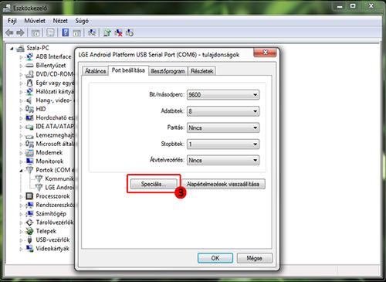Click the disable device toolbar icon
386x282 pixels.
[130, 32]
